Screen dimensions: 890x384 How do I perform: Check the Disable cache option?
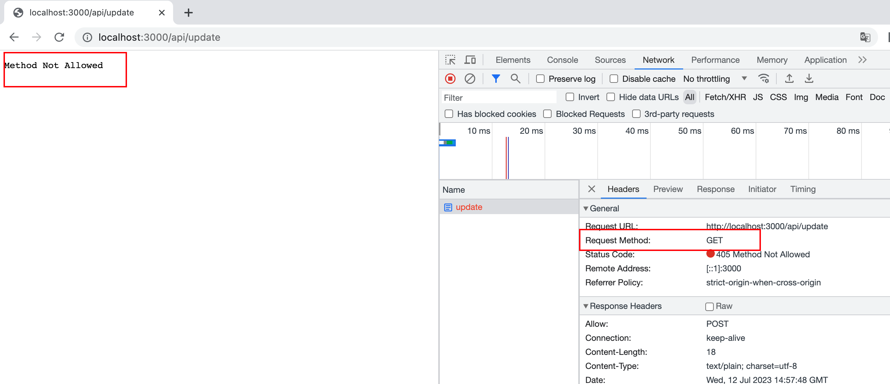point(614,79)
